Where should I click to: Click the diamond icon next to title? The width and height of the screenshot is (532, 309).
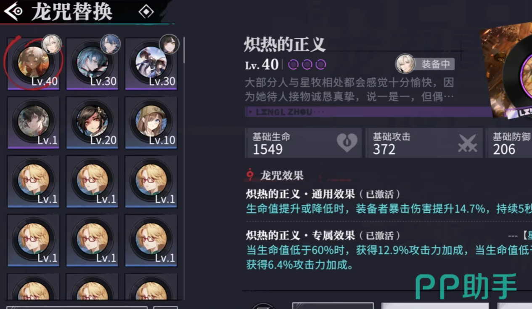(146, 12)
